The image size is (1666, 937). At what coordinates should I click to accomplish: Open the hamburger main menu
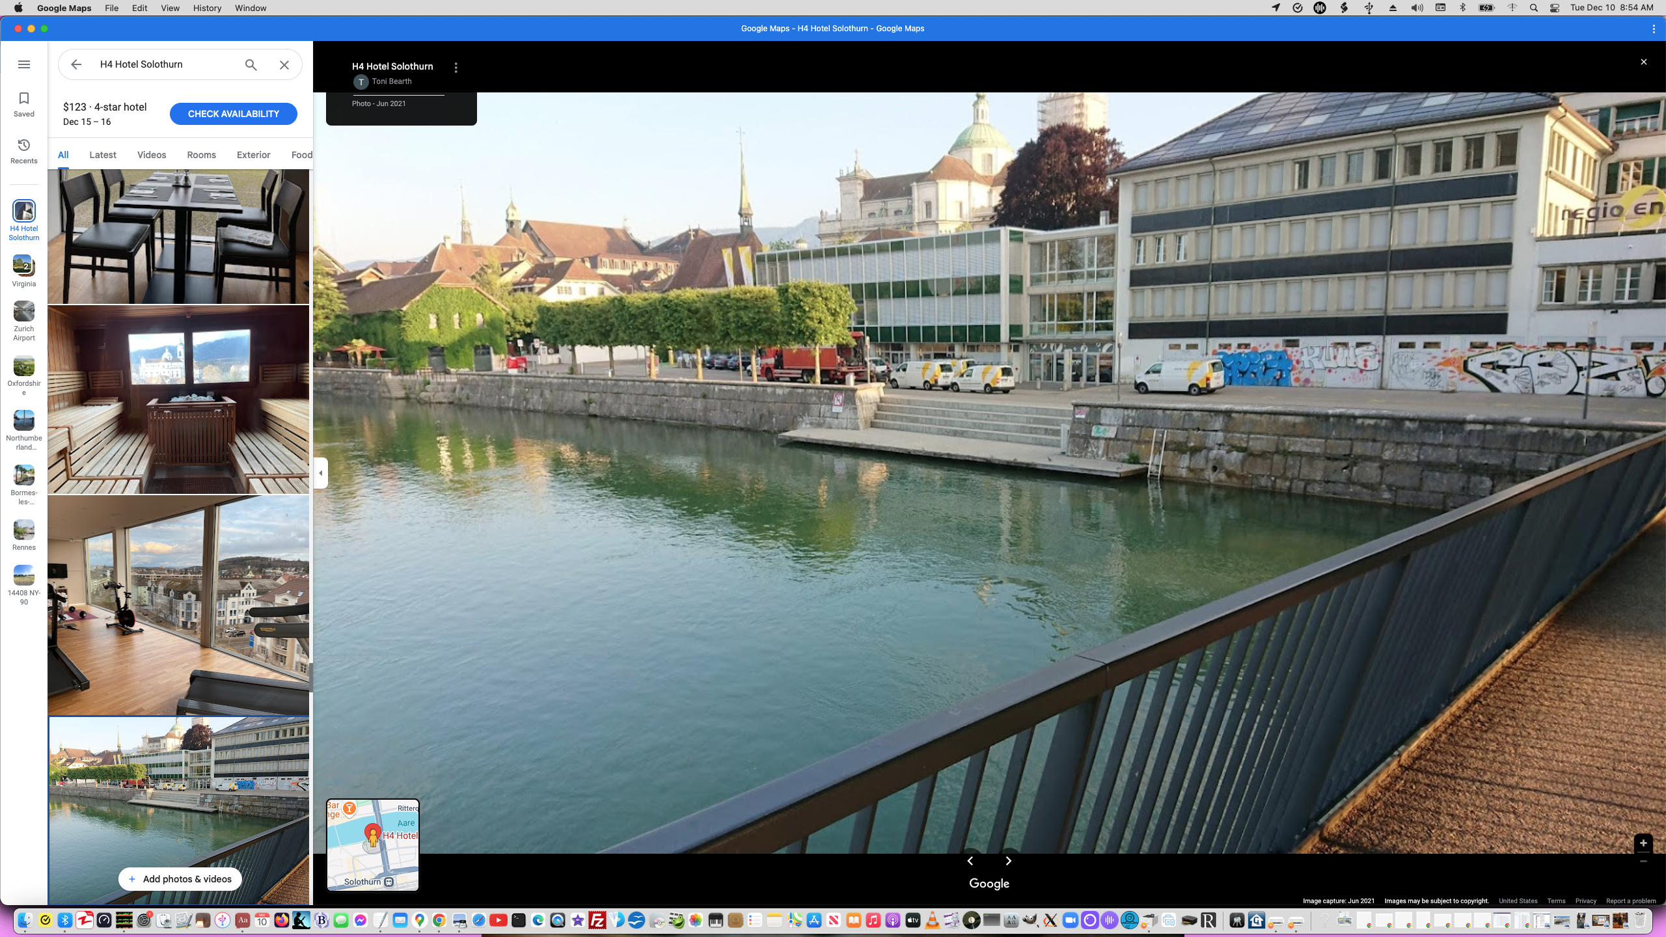tap(24, 64)
